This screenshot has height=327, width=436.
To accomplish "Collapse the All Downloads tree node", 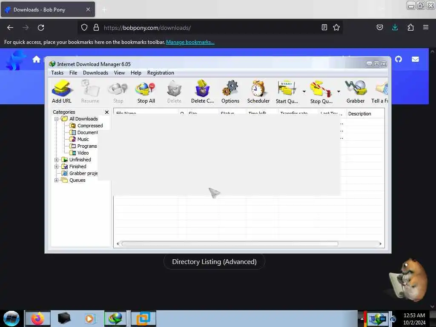I will coord(57,119).
